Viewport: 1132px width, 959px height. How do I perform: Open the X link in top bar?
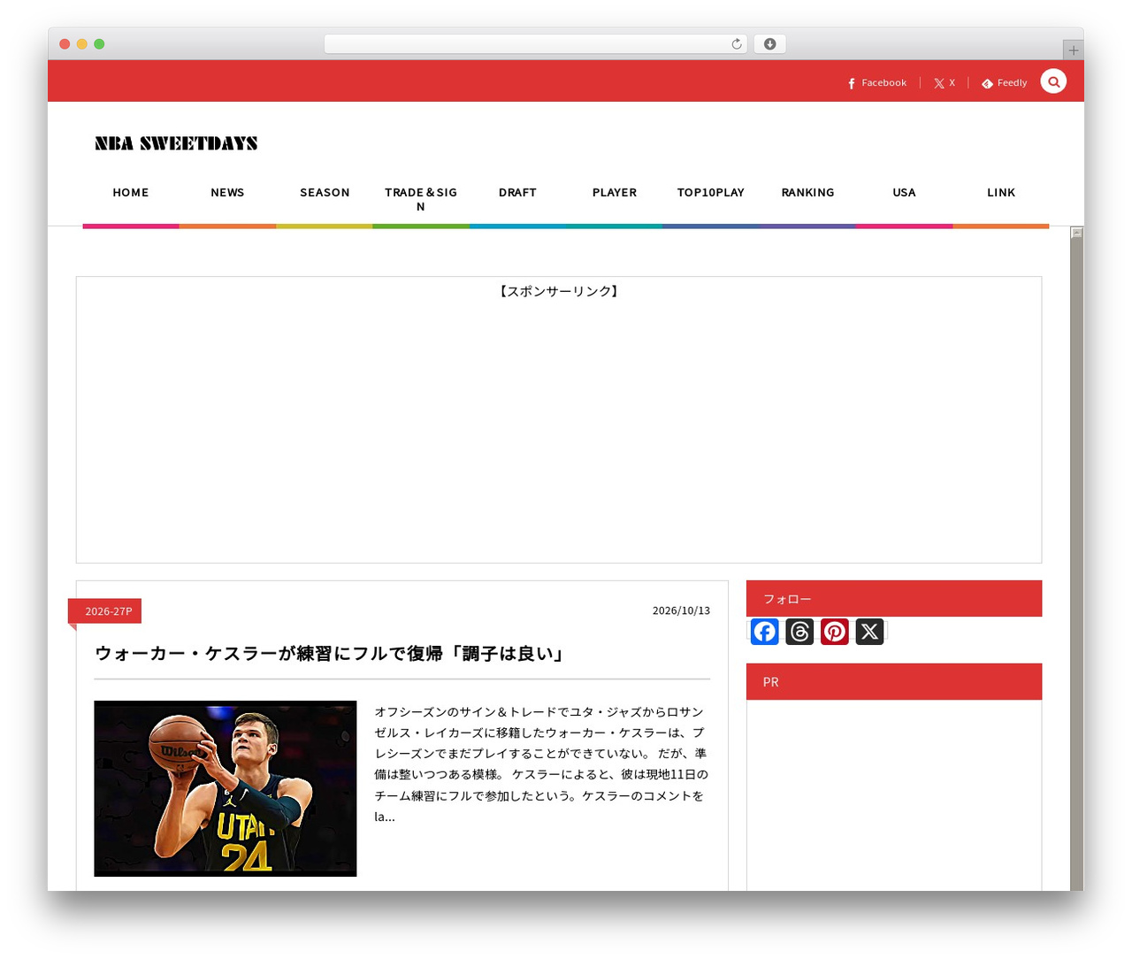945,83
